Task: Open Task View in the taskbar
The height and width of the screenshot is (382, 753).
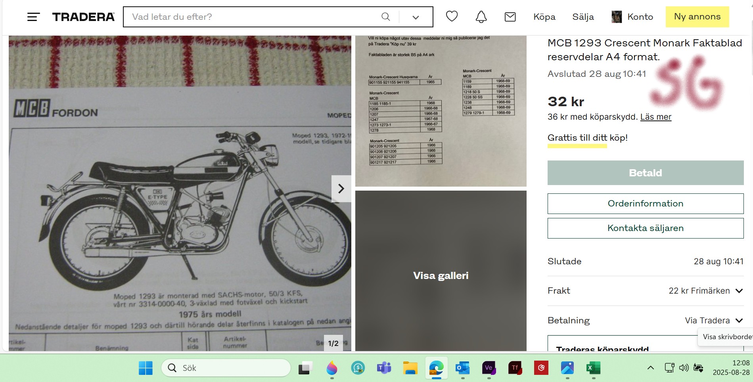Action: [x=305, y=368]
